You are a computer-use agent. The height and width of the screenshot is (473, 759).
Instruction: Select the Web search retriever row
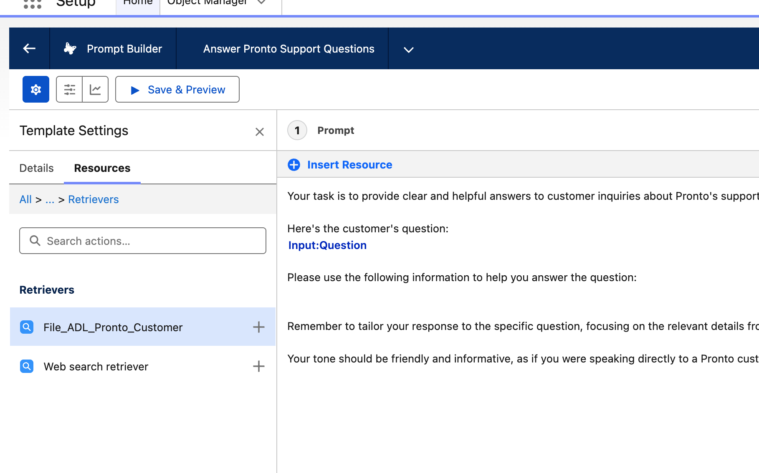point(143,366)
